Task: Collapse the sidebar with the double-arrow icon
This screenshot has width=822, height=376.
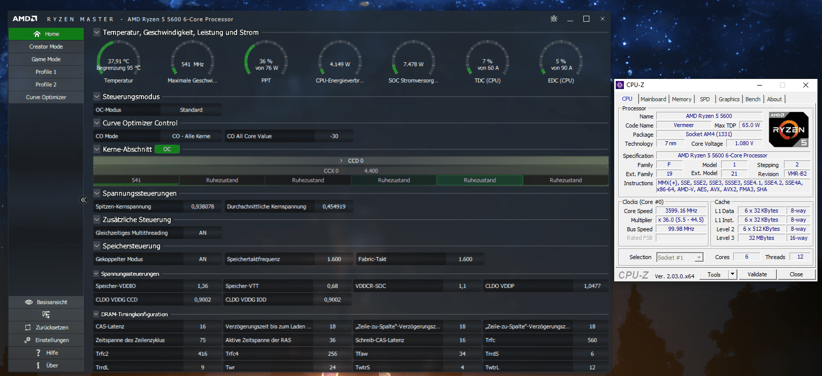Action: pos(84,200)
